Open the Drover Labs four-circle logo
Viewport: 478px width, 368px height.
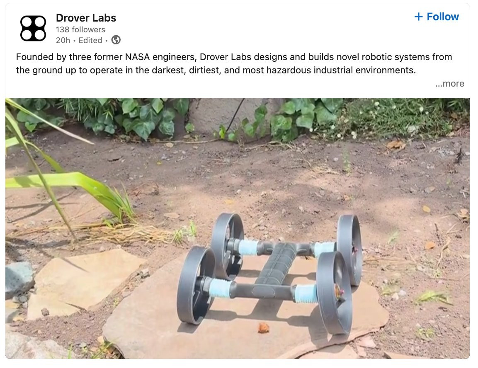tap(33, 28)
